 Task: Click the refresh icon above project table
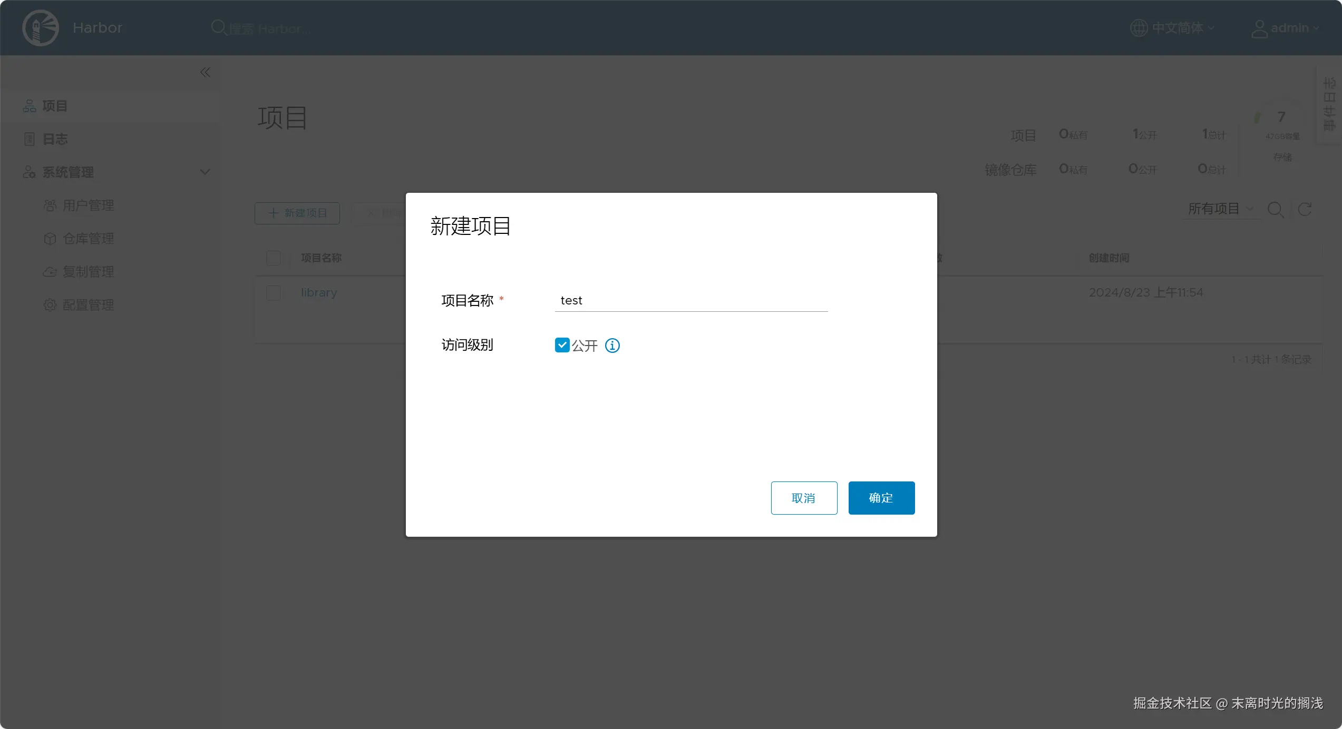[x=1305, y=210]
